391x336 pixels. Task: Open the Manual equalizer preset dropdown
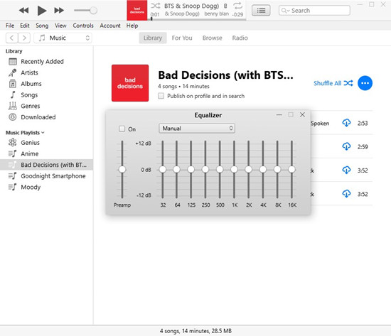click(x=197, y=129)
